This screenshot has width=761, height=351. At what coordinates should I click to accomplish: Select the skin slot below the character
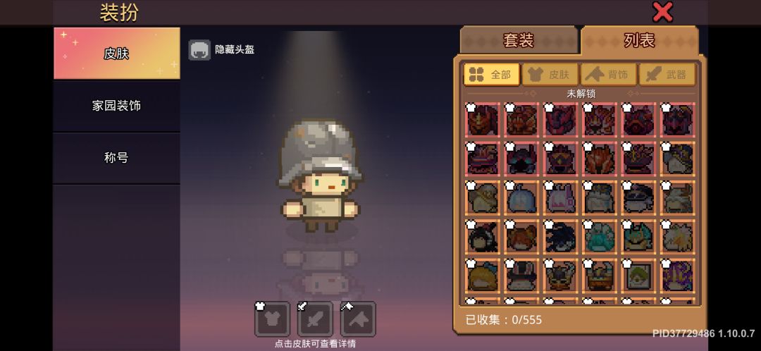[272, 319]
